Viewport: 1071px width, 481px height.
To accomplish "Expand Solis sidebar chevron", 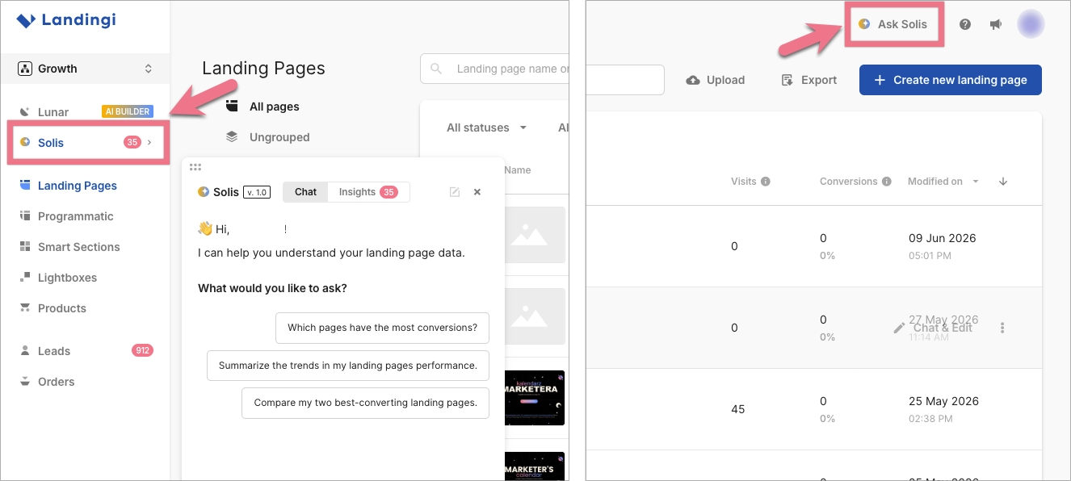I will (149, 142).
